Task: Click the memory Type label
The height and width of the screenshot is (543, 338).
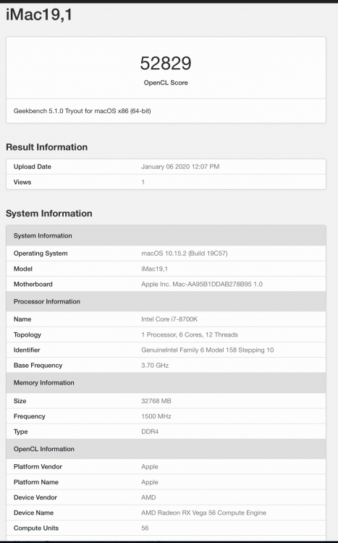Action: [20, 432]
